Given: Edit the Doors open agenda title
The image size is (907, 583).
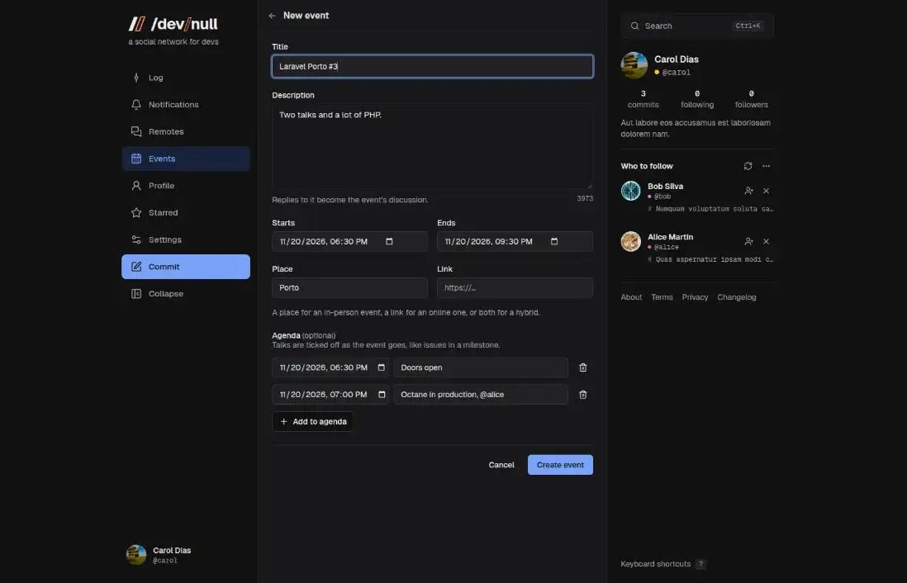Looking at the screenshot, I should tap(481, 367).
